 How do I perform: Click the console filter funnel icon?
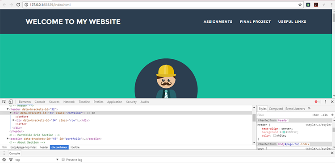pyautogui.click(x=11, y=159)
